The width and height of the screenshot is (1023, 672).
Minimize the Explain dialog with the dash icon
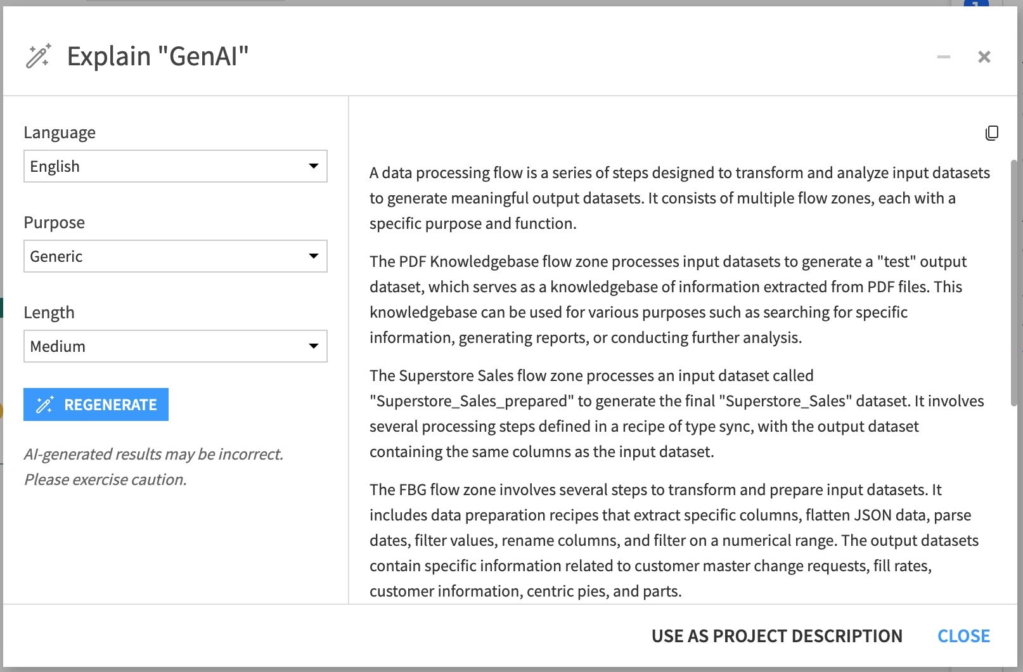click(x=944, y=57)
